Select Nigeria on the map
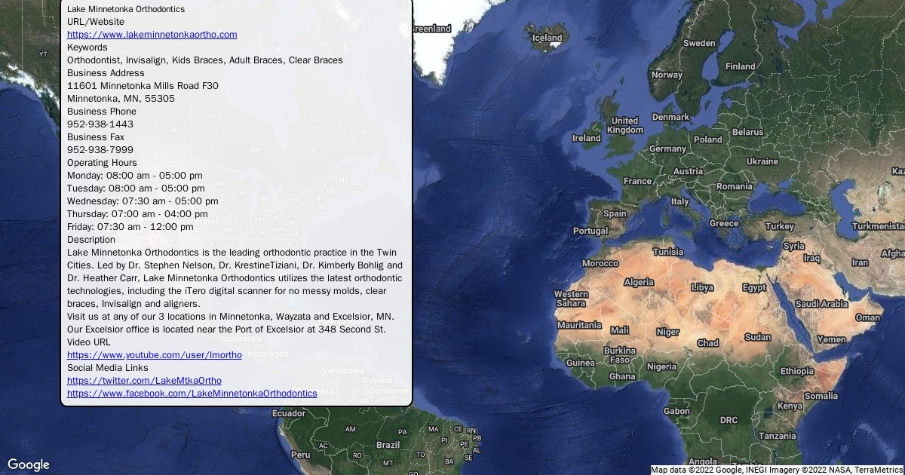This screenshot has height=475, width=905. (661, 366)
